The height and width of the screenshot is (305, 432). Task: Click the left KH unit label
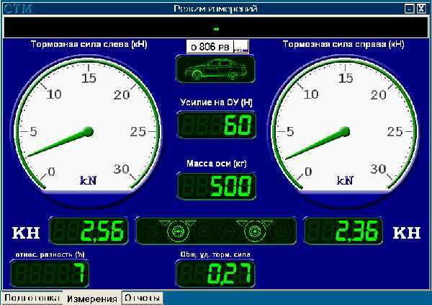26,232
